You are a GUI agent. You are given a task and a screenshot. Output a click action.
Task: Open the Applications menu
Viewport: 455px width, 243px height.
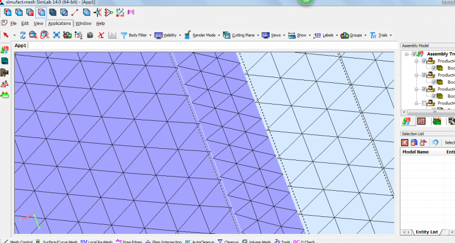coord(59,23)
